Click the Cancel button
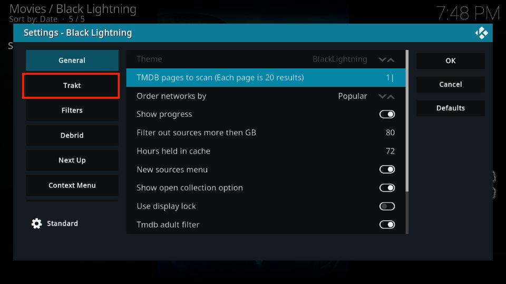Screen dimensions: 506x284 click(x=451, y=84)
